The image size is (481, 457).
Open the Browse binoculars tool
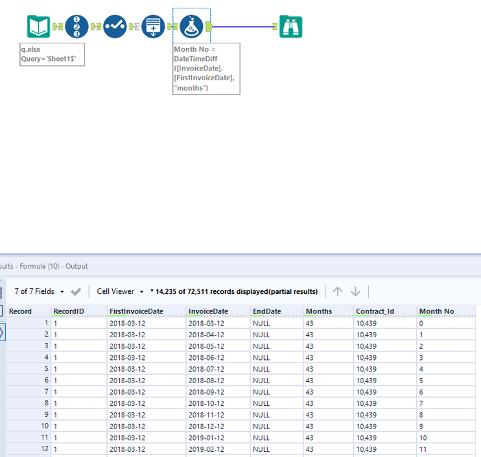pyautogui.click(x=290, y=27)
